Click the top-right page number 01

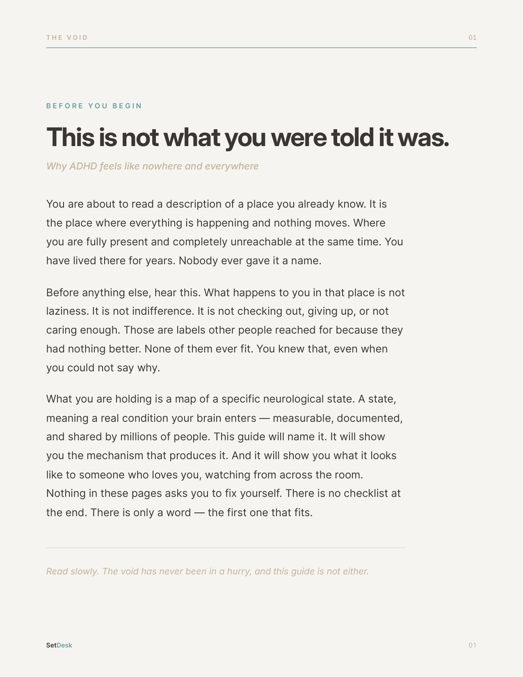[472, 38]
